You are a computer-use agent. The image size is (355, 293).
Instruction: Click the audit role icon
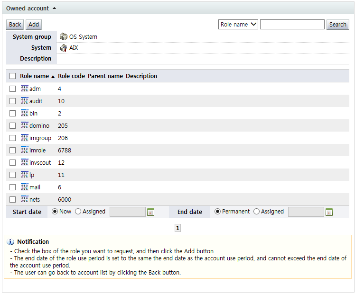click(25, 101)
